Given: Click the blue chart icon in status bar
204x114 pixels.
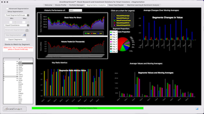Looking at the screenshot, I should [x=197, y=109].
